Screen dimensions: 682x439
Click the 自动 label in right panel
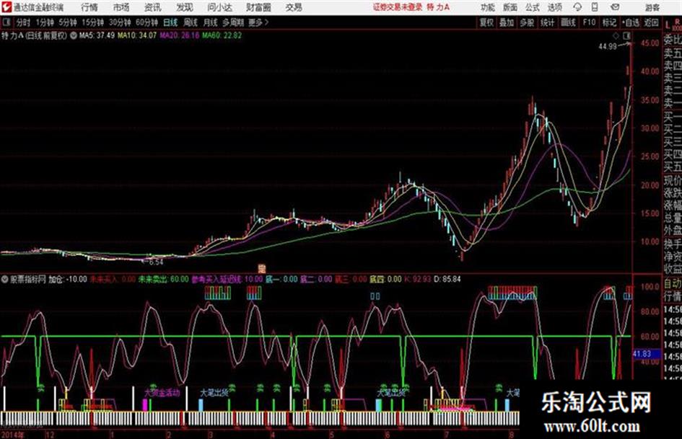tap(672, 284)
